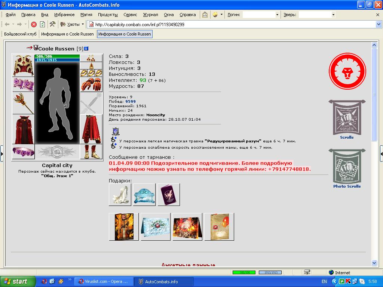
Task: Click the red stop loading icon
Action: point(34,24)
